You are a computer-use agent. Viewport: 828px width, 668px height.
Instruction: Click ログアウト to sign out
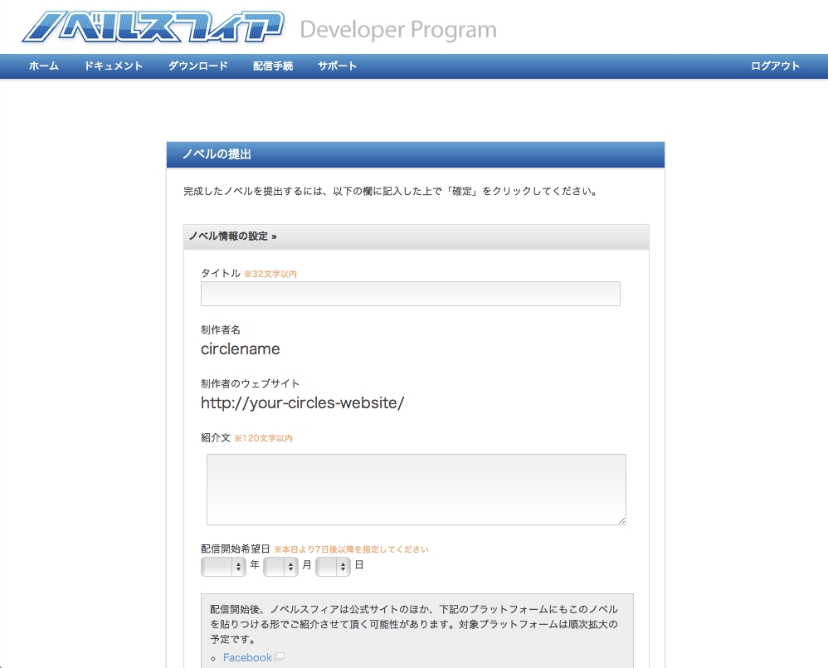click(775, 66)
